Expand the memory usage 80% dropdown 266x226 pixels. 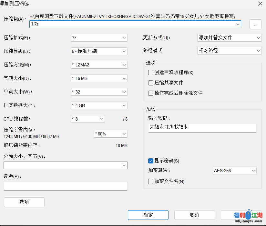click(110, 134)
